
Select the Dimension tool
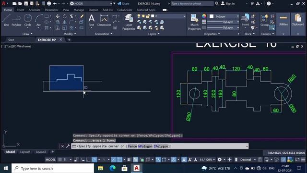tap(104, 20)
